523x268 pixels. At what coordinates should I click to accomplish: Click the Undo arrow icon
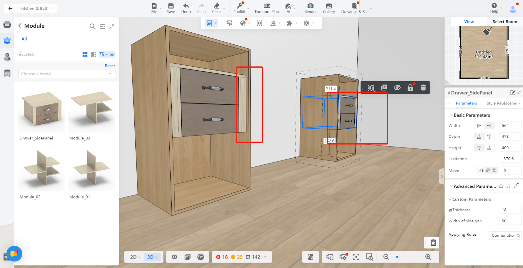click(x=186, y=6)
